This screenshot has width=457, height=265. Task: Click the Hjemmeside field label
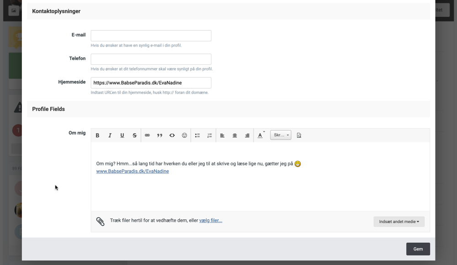72,82
